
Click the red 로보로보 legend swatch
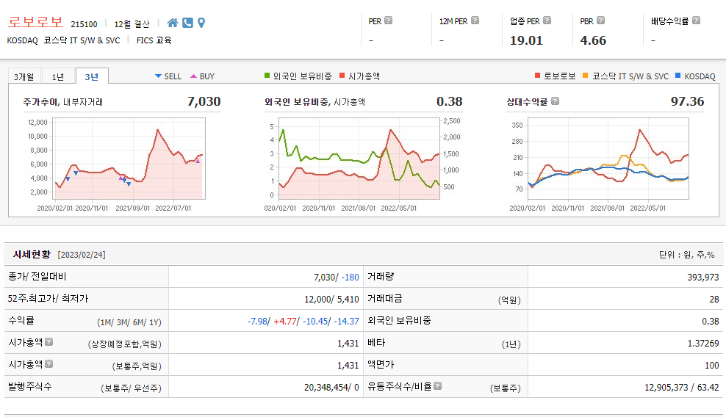[x=538, y=76]
